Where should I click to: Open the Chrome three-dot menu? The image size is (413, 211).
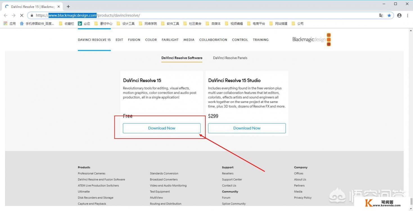point(407,15)
